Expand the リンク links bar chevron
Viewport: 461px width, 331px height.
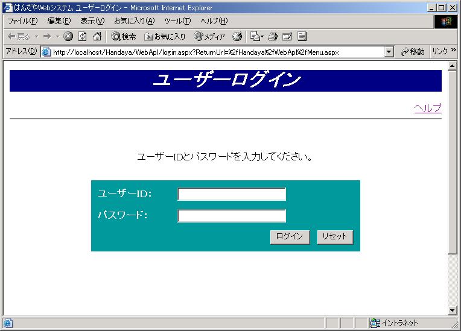454,50
